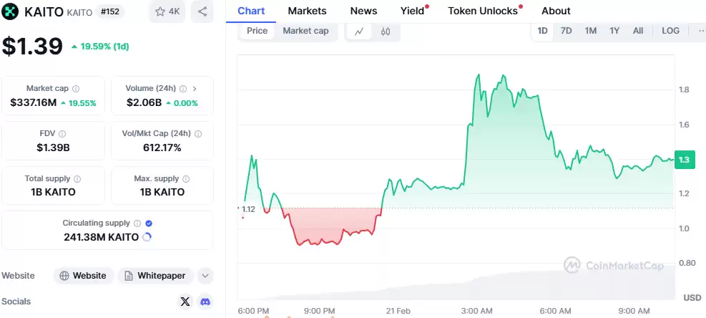Toggle chart to Market cap view
This screenshot has width=706, height=318.
click(305, 31)
